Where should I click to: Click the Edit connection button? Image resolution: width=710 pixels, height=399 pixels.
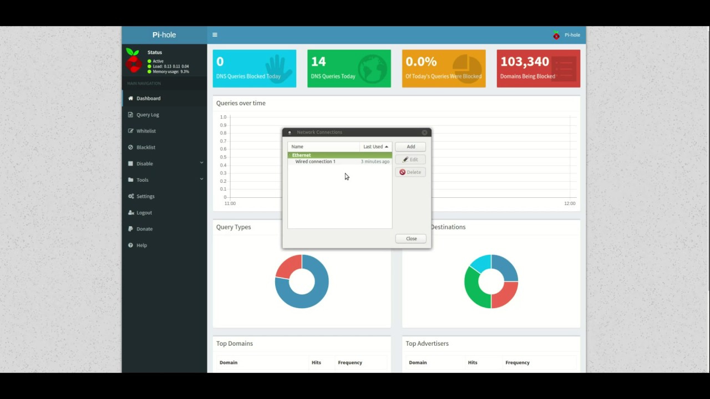point(410,160)
